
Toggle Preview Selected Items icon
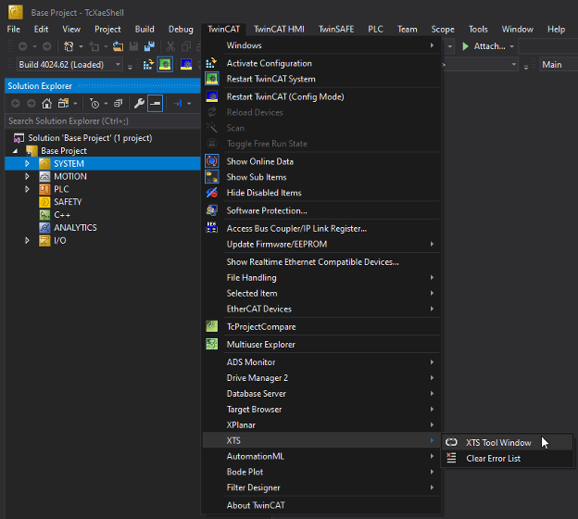pos(155,103)
